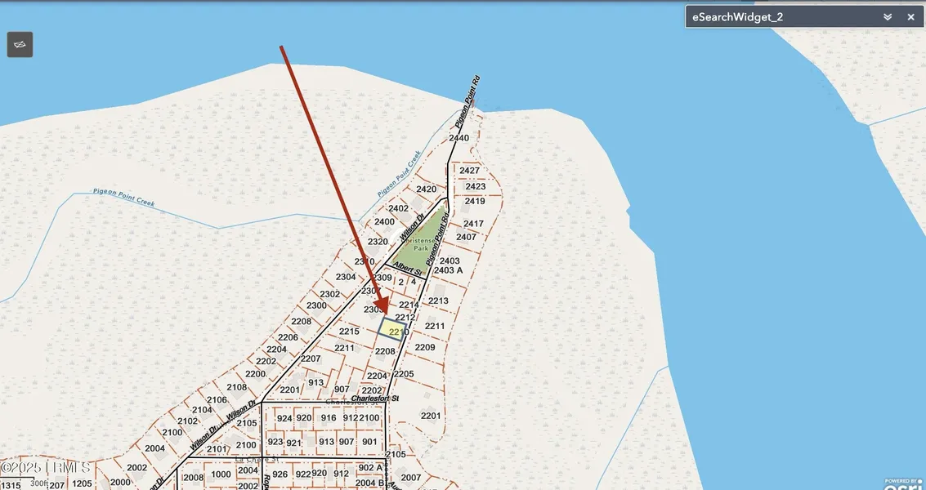
Task: Select parcel 2440 on Pigeon Point Rd
Action: point(459,138)
